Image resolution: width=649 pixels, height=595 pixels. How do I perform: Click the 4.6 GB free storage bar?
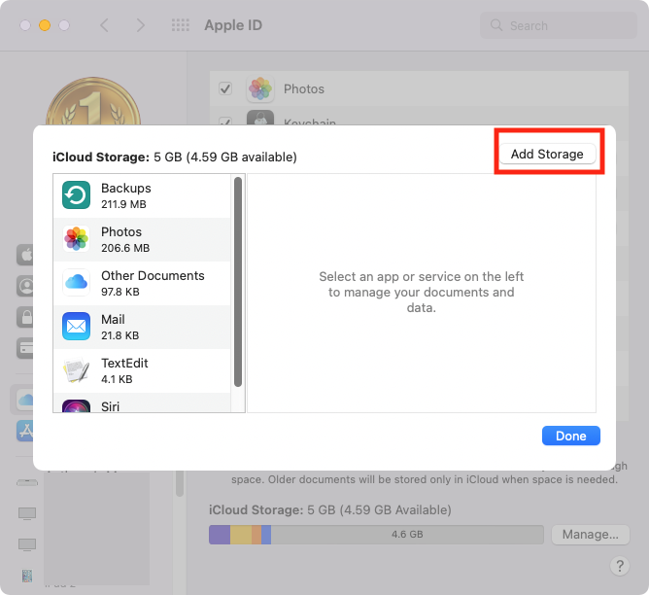(x=407, y=535)
